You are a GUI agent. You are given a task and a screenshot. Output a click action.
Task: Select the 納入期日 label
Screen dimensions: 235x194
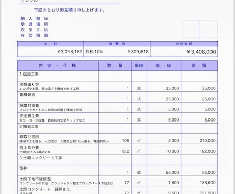point(34,18)
